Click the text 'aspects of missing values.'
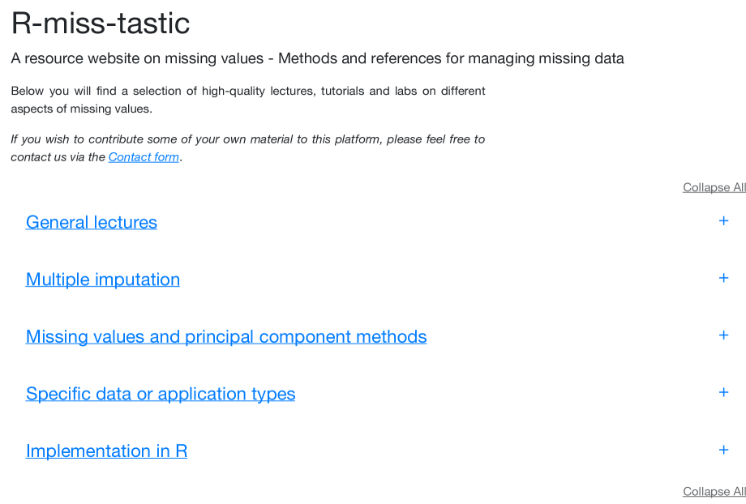This screenshot has width=746, height=504. pos(81,109)
